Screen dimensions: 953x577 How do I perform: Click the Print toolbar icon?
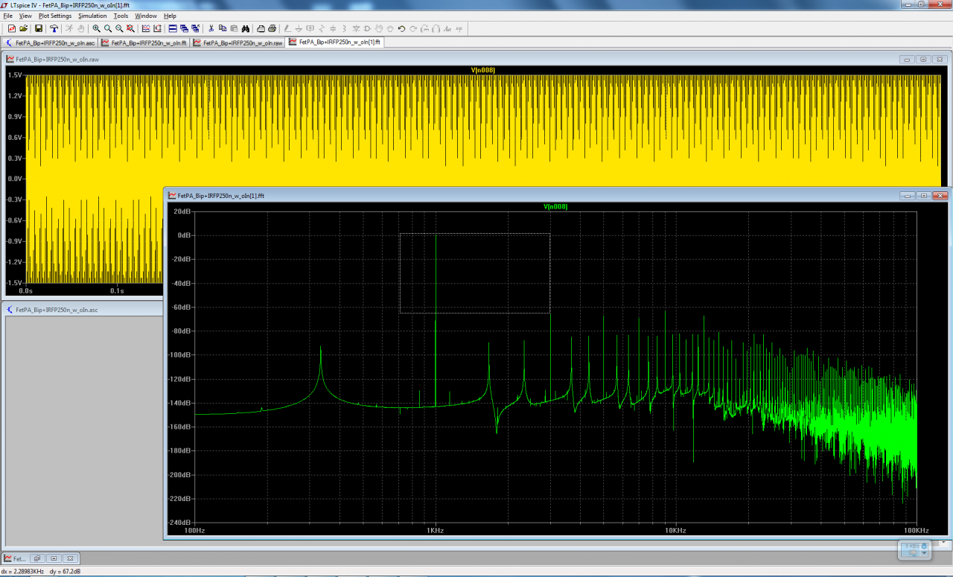pyautogui.click(x=272, y=28)
